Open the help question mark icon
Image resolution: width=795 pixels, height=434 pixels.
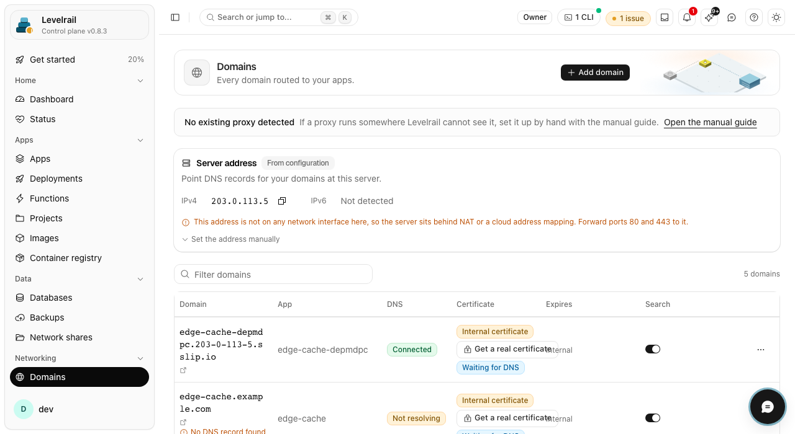pyautogui.click(x=754, y=17)
